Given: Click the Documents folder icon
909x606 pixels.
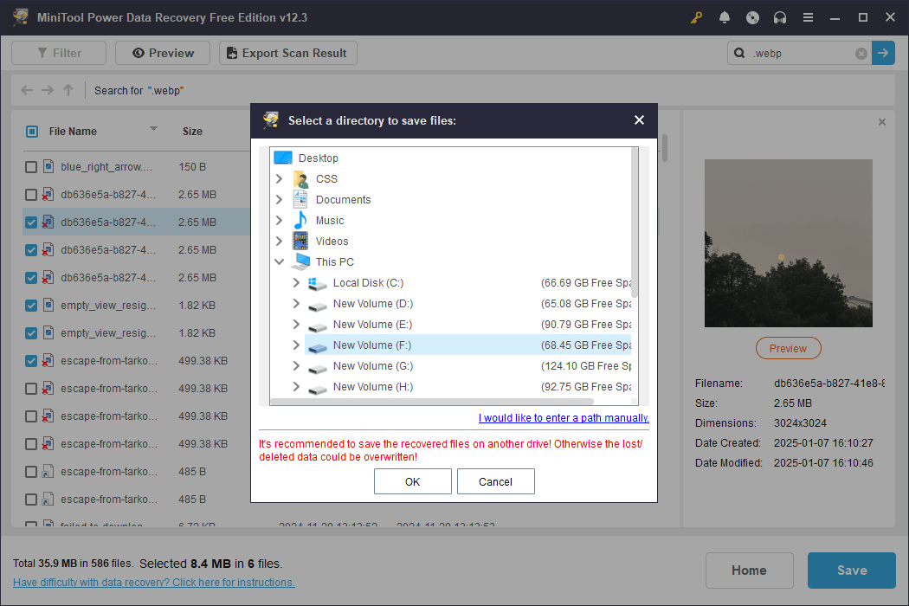Looking at the screenshot, I should (300, 199).
